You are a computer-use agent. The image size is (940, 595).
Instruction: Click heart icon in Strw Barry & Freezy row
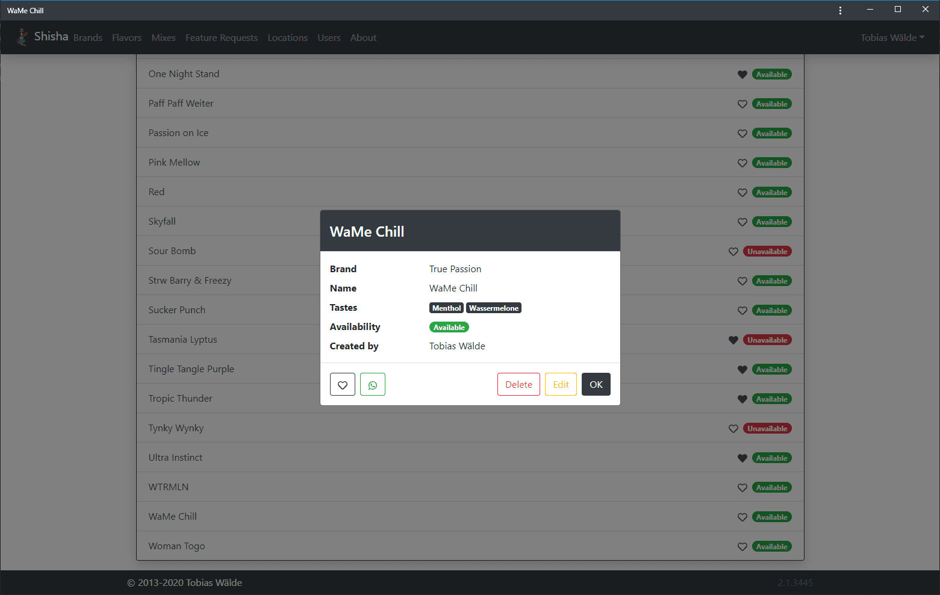[x=742, y=281]
